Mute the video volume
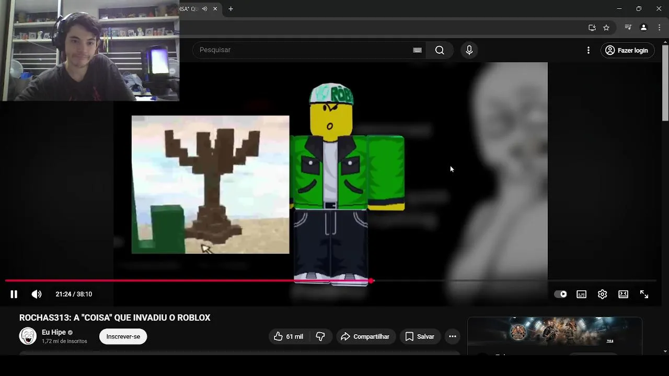 37,294
